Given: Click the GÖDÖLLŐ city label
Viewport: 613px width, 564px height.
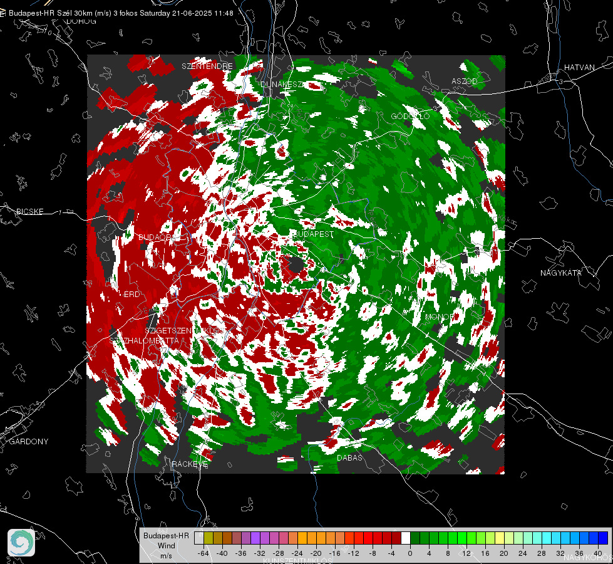Looking at the screenshot, I should tap(411, 116).
